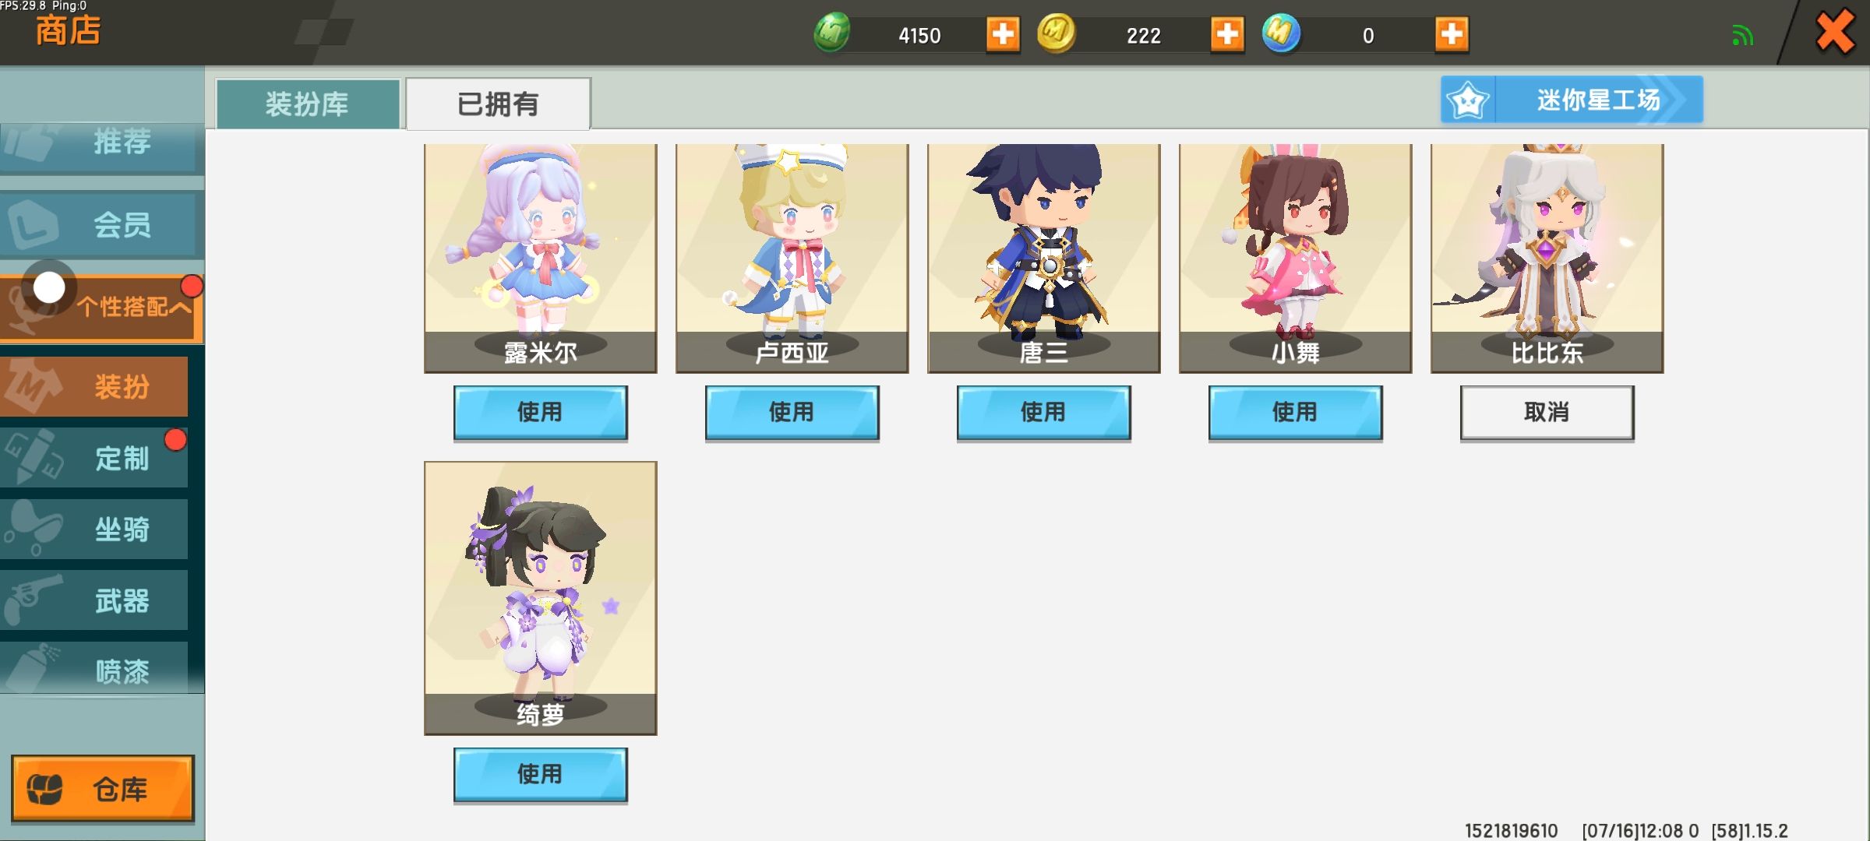The width and height of the screenshot is (1870, 841).
Task: Use the 露米尔 costume
Action: [x=540, y=413]
